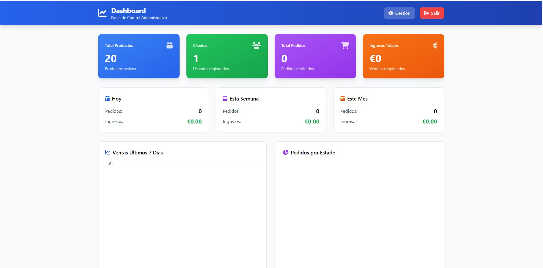Click the calendar icon next to Este Mes
543x268 pixels.
(x=343, y=98)
